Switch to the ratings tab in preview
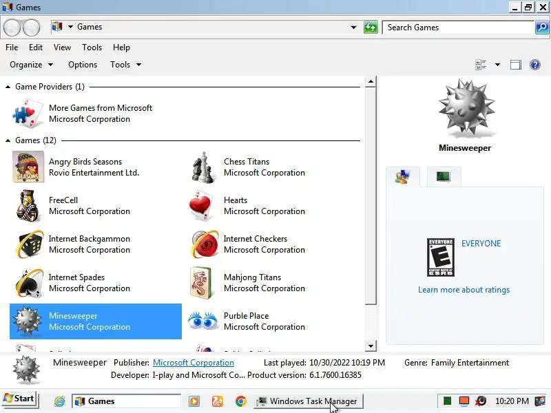 (403, 177)
